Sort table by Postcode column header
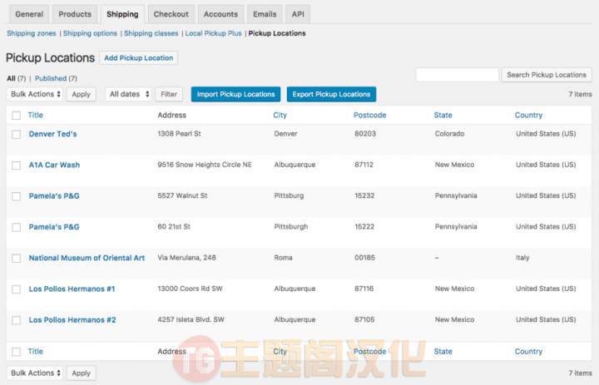This screenshot has width=599, height=385. (x=369, y=115)
